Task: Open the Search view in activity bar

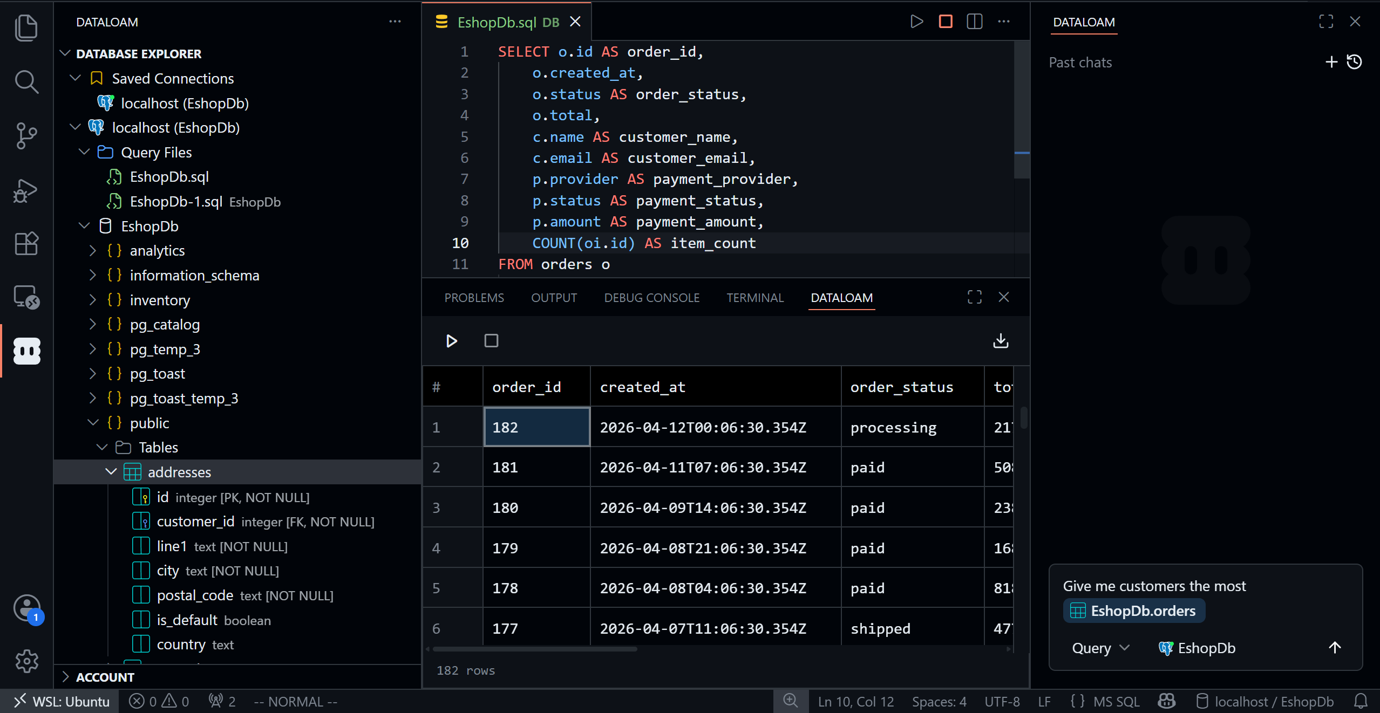Action: [x=26, y=81]
